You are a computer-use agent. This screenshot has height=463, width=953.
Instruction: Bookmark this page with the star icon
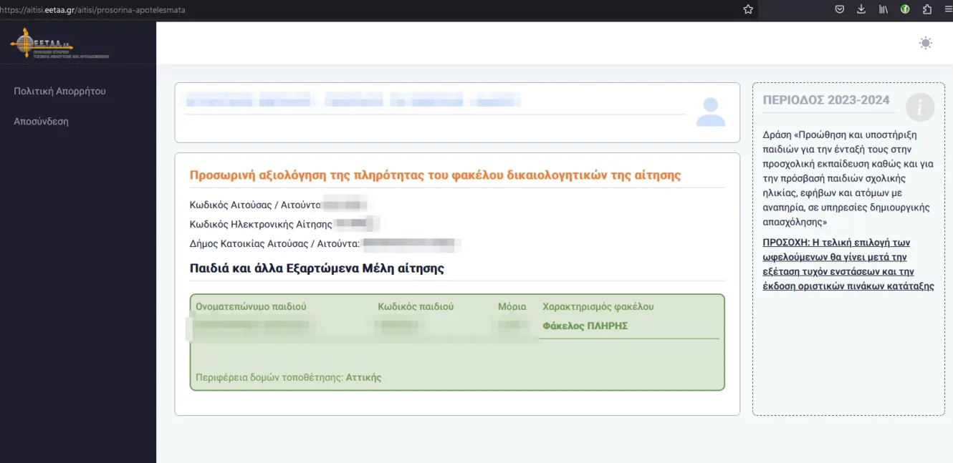[748, 9]
